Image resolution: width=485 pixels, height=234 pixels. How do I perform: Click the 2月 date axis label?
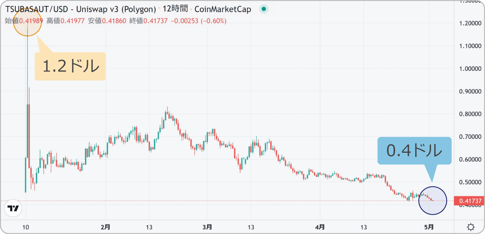point(106,227)
